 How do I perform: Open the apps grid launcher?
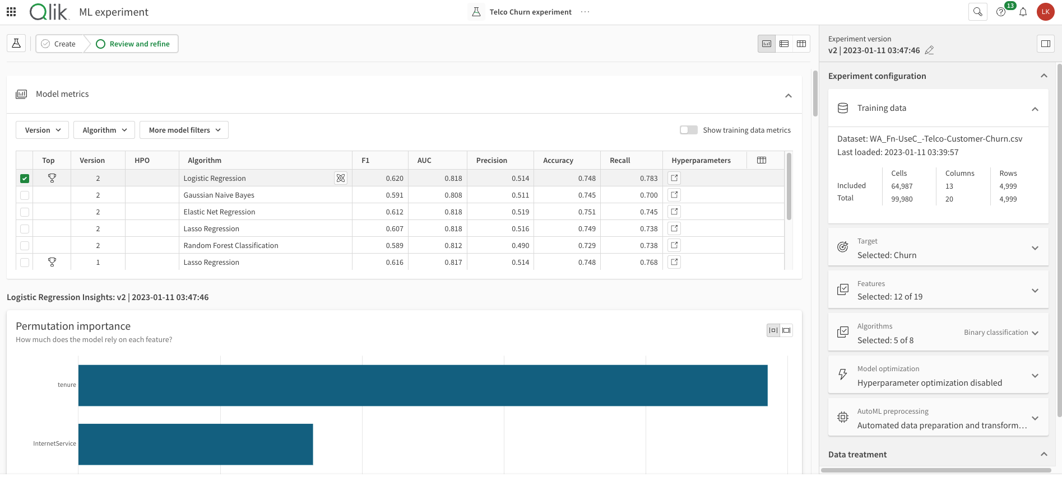pos(11,12)
